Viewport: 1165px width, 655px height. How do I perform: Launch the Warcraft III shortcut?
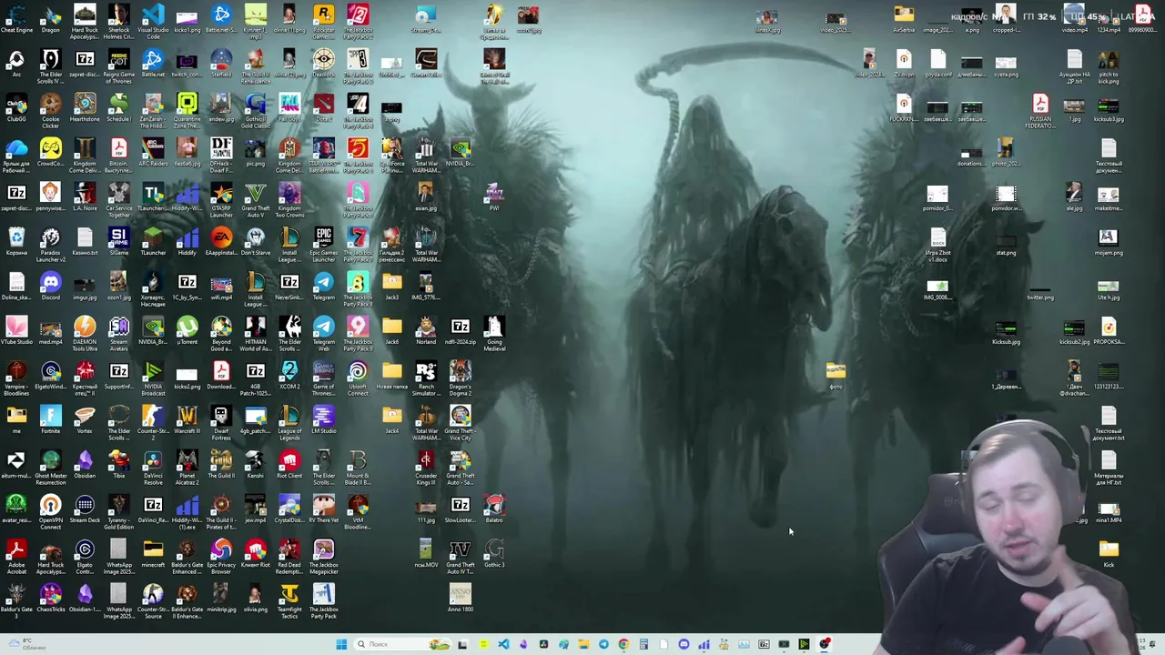(187, 420)
